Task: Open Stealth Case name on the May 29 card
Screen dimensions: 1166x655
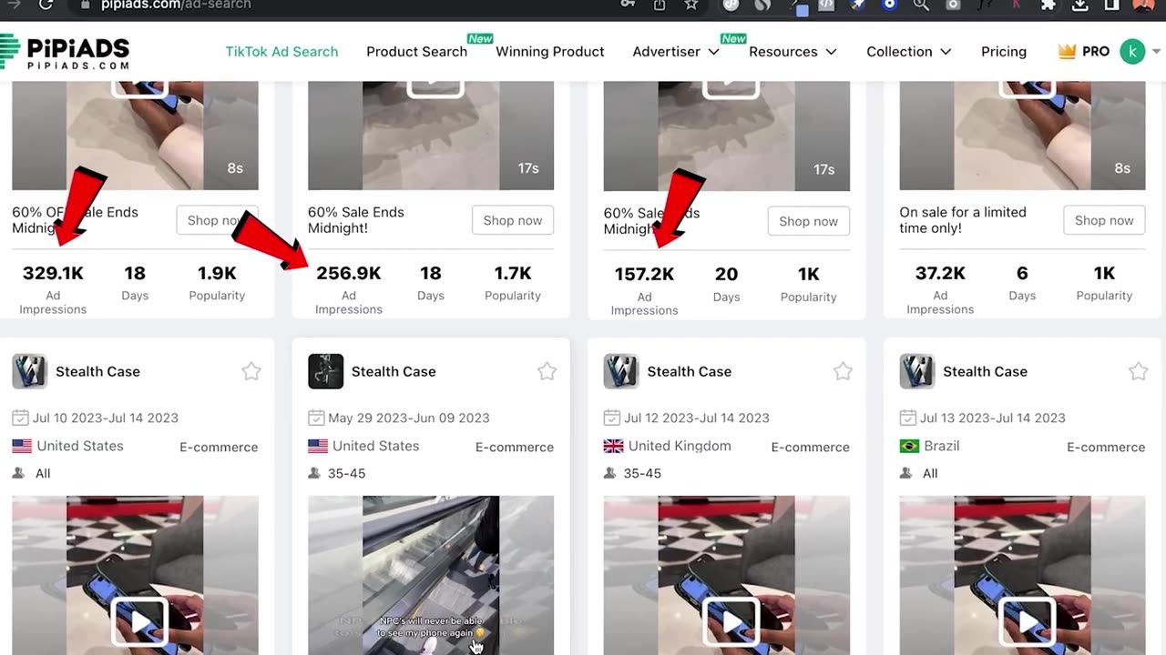Action: pyautogui.click(x=394, y=371)
